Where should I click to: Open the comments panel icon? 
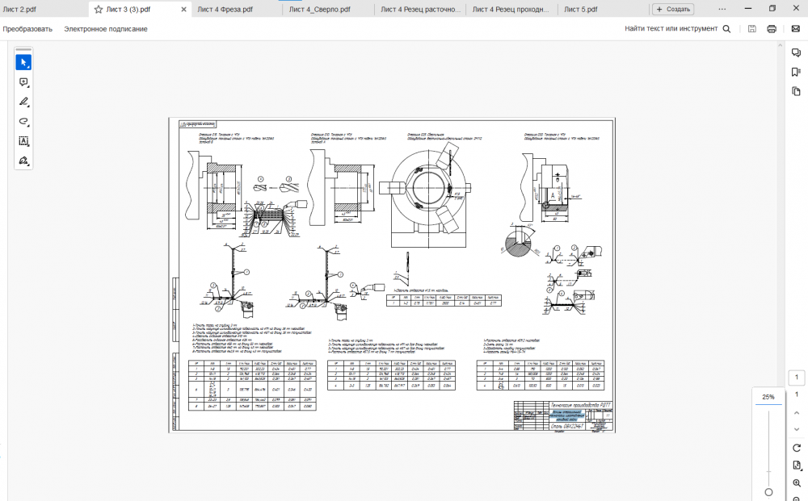click(796, 52)
